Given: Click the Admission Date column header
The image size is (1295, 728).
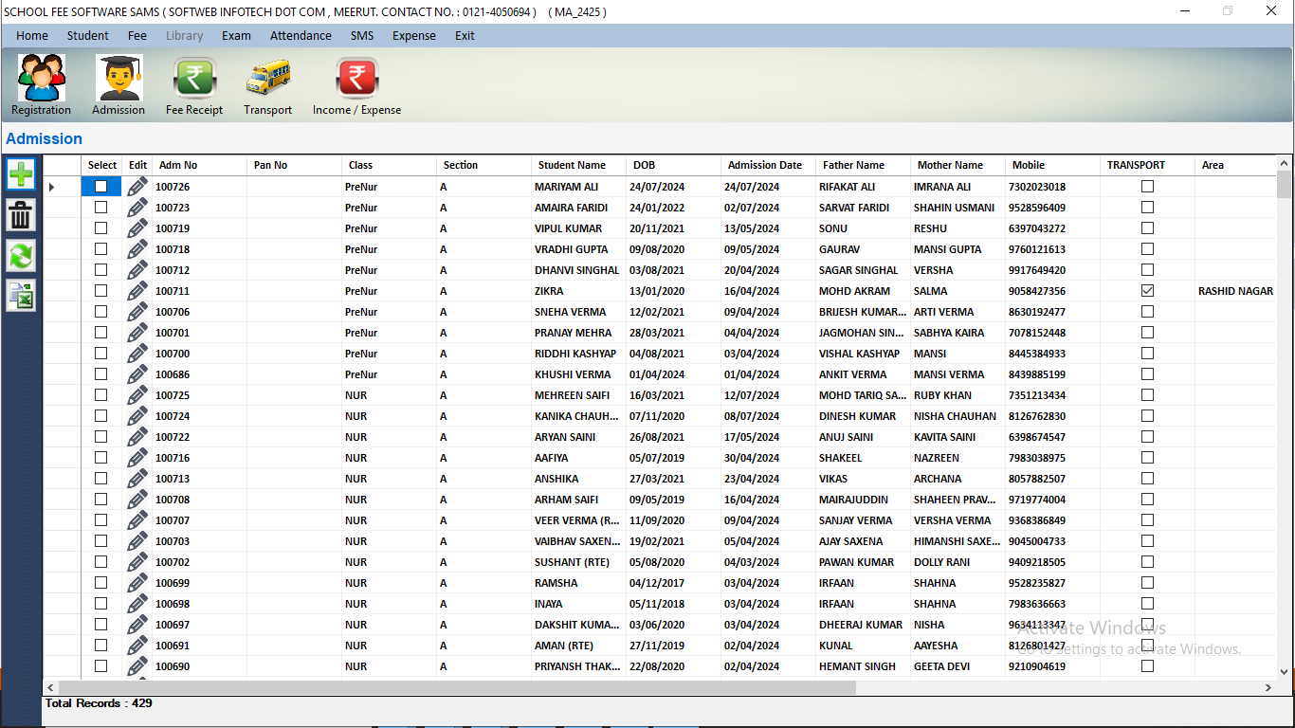Looking at the screenshot, I should (764, 165).
